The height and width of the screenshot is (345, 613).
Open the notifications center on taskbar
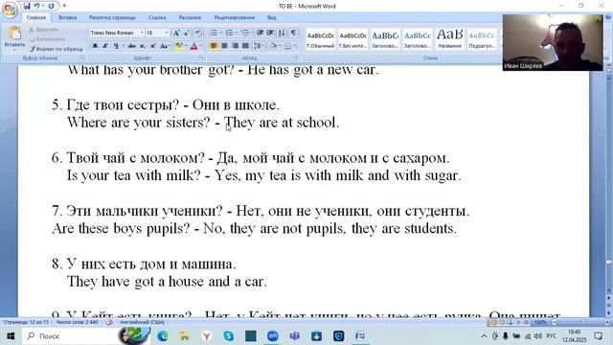coord(598,336)
